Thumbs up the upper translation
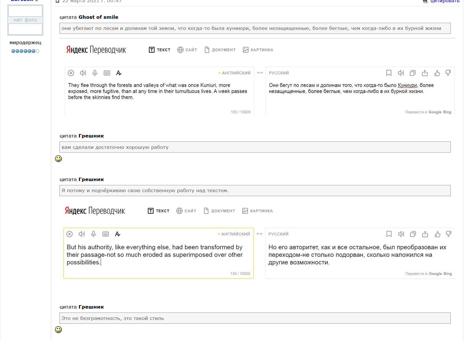Image resolution: width=465 pixels, height=341 pixels. [437, 73]
